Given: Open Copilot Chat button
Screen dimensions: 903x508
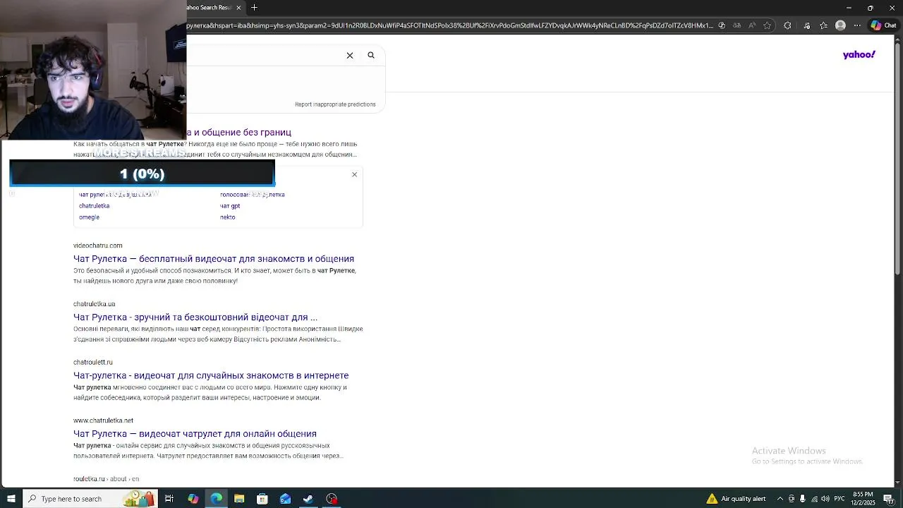Looking at the screenshot, I should click(x=885, y=25).
